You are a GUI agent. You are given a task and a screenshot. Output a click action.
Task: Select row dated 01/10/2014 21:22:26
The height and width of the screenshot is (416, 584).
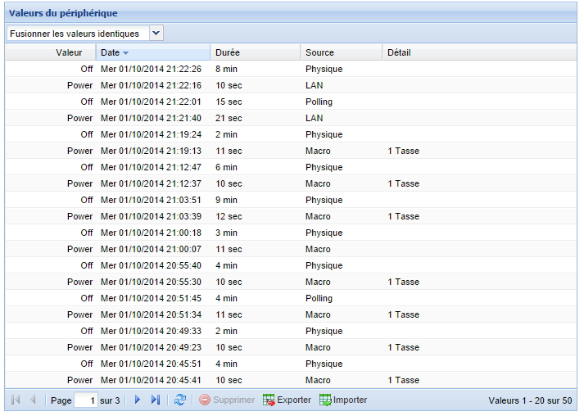point(291,69)
